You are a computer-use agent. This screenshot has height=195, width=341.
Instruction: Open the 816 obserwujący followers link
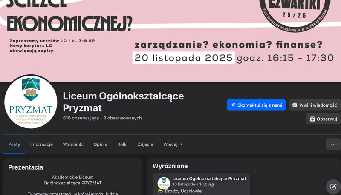click(x=81, y=118)
